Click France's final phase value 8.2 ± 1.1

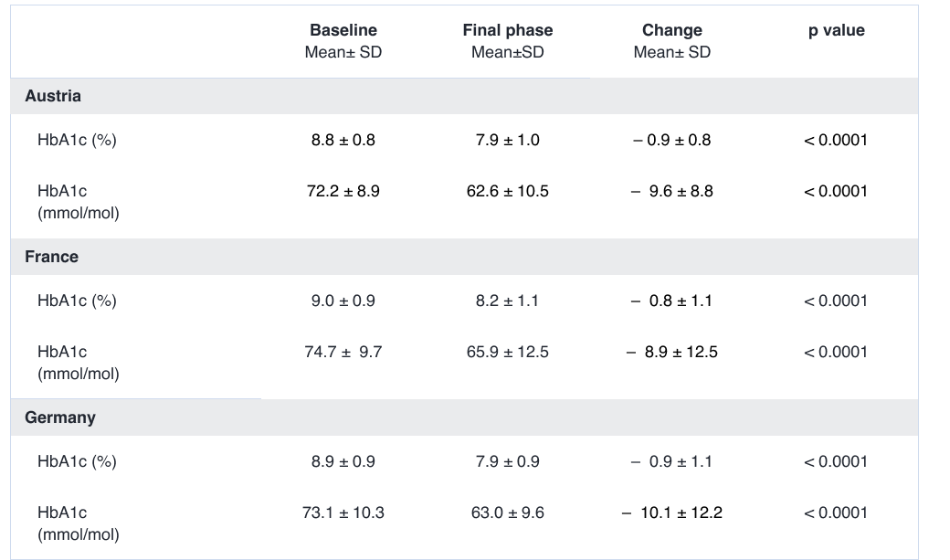(x=507, y=301)
